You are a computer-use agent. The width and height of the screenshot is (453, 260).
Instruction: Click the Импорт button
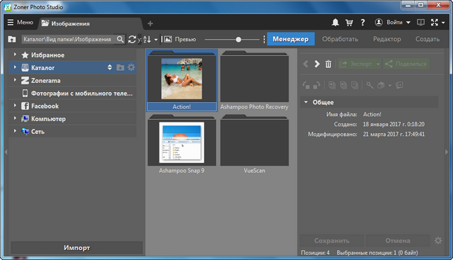click(76, 247)
